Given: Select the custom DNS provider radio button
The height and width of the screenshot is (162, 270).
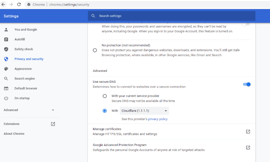Looking at the screenshot, I should 105,111.
